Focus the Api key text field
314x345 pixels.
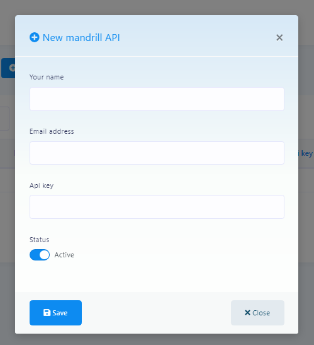click(x=157, y=207)
